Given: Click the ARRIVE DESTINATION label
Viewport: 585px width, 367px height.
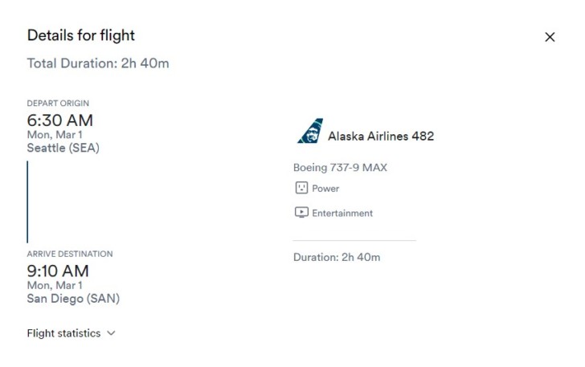Looking at the screenshot, I should click(x=70, y=254).
